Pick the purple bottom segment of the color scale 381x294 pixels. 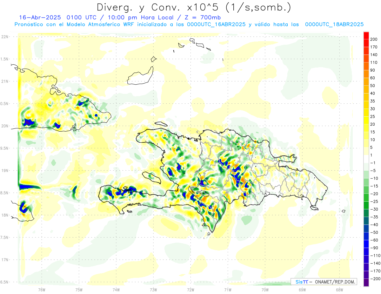coord(366,283)
